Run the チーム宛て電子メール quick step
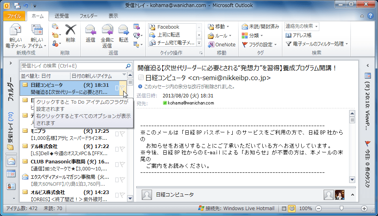 click(172, 43)
